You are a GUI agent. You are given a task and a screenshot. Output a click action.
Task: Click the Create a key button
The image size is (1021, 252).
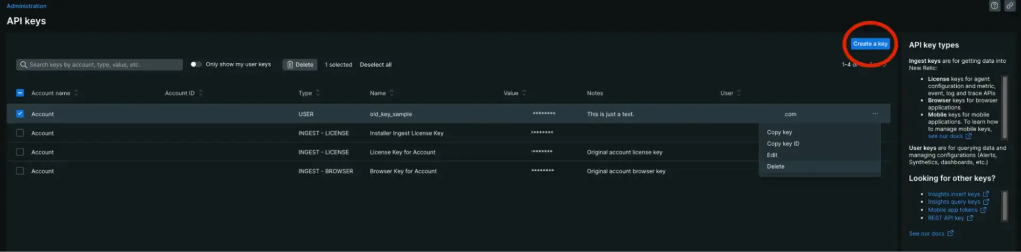coord(870,44)
